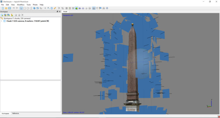220x118 pixels.
Task: Choose the Free-Form Selection tool
Action: pyautogui.click(x=31, y=8)
